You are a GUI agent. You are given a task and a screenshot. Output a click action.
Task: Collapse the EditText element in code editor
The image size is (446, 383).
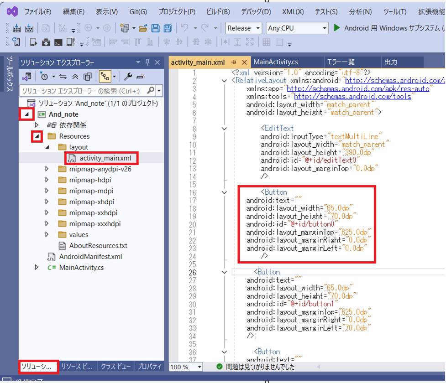[x=224, y=129]
